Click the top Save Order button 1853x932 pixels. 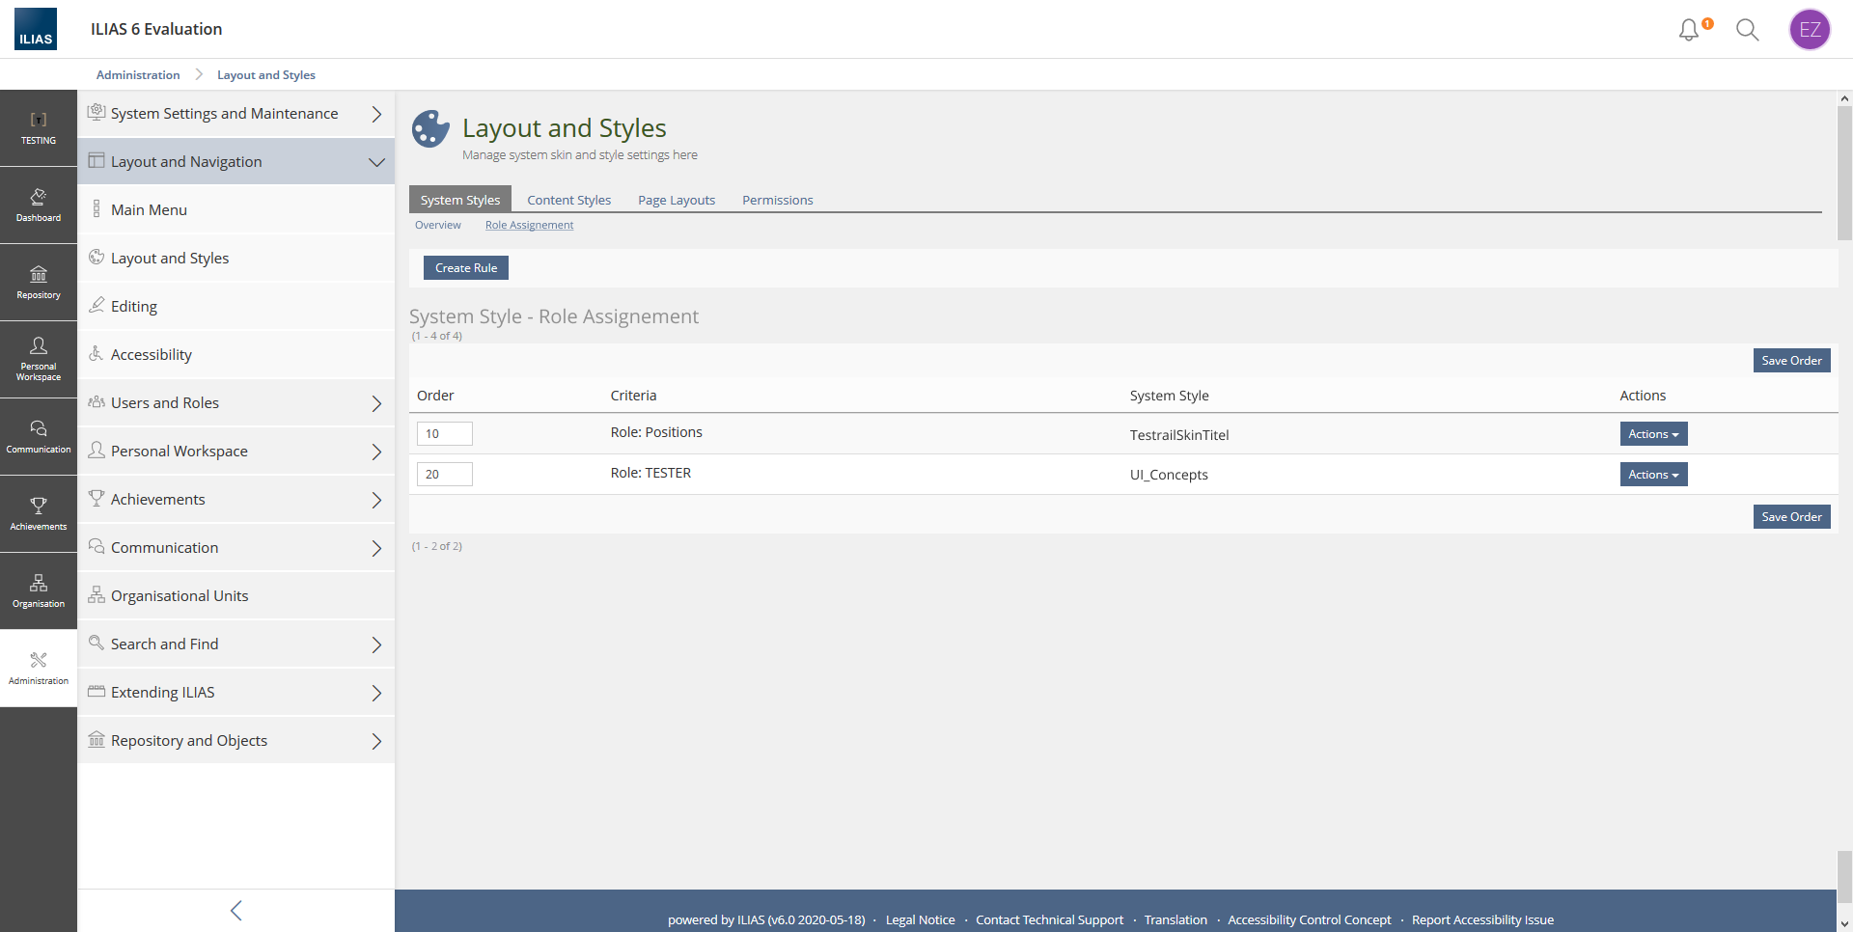pos(1791,361)
